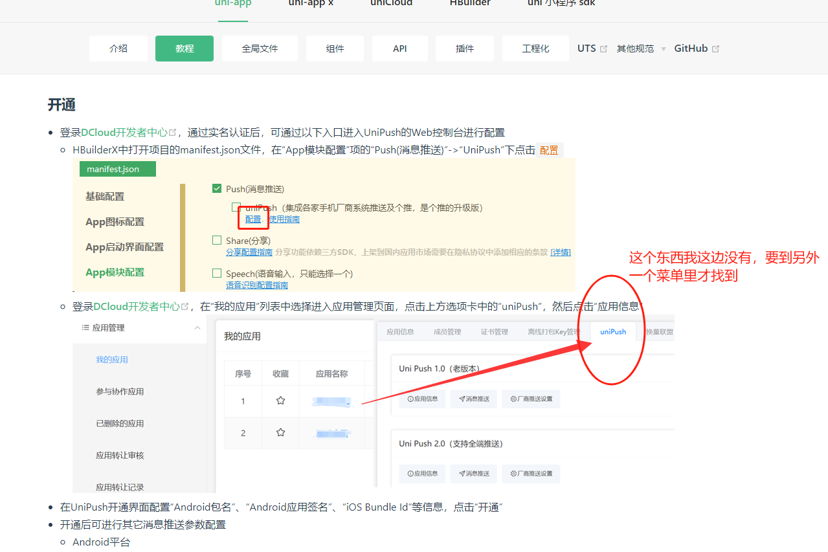Click the external-link icon beside GitHub
The width and height of the screenshot is (828, 552).
click(x=715, y=49)
